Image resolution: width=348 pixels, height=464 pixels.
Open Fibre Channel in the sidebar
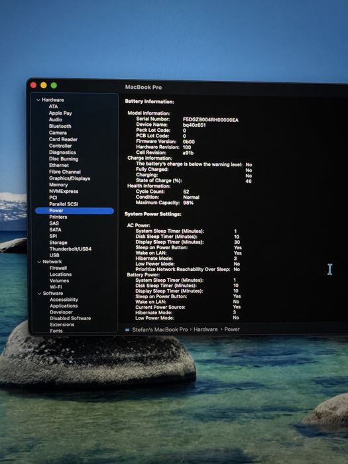[x=65, y=172]
